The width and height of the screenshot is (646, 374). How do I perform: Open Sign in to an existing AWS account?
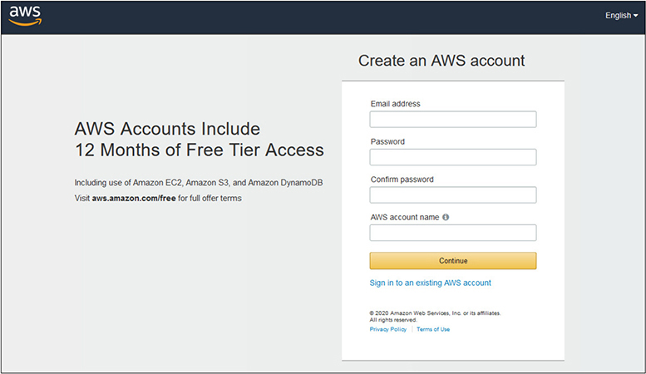430,283
